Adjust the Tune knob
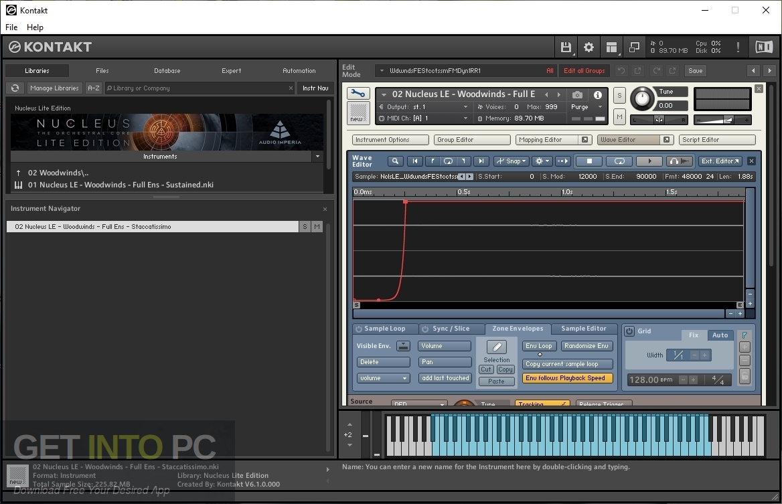 click(x=642, y=98)
